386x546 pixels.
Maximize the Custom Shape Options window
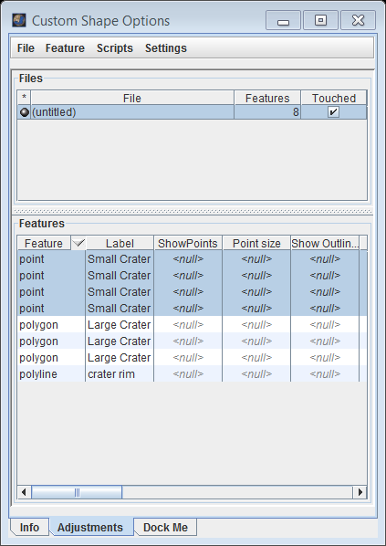(320, 21)
